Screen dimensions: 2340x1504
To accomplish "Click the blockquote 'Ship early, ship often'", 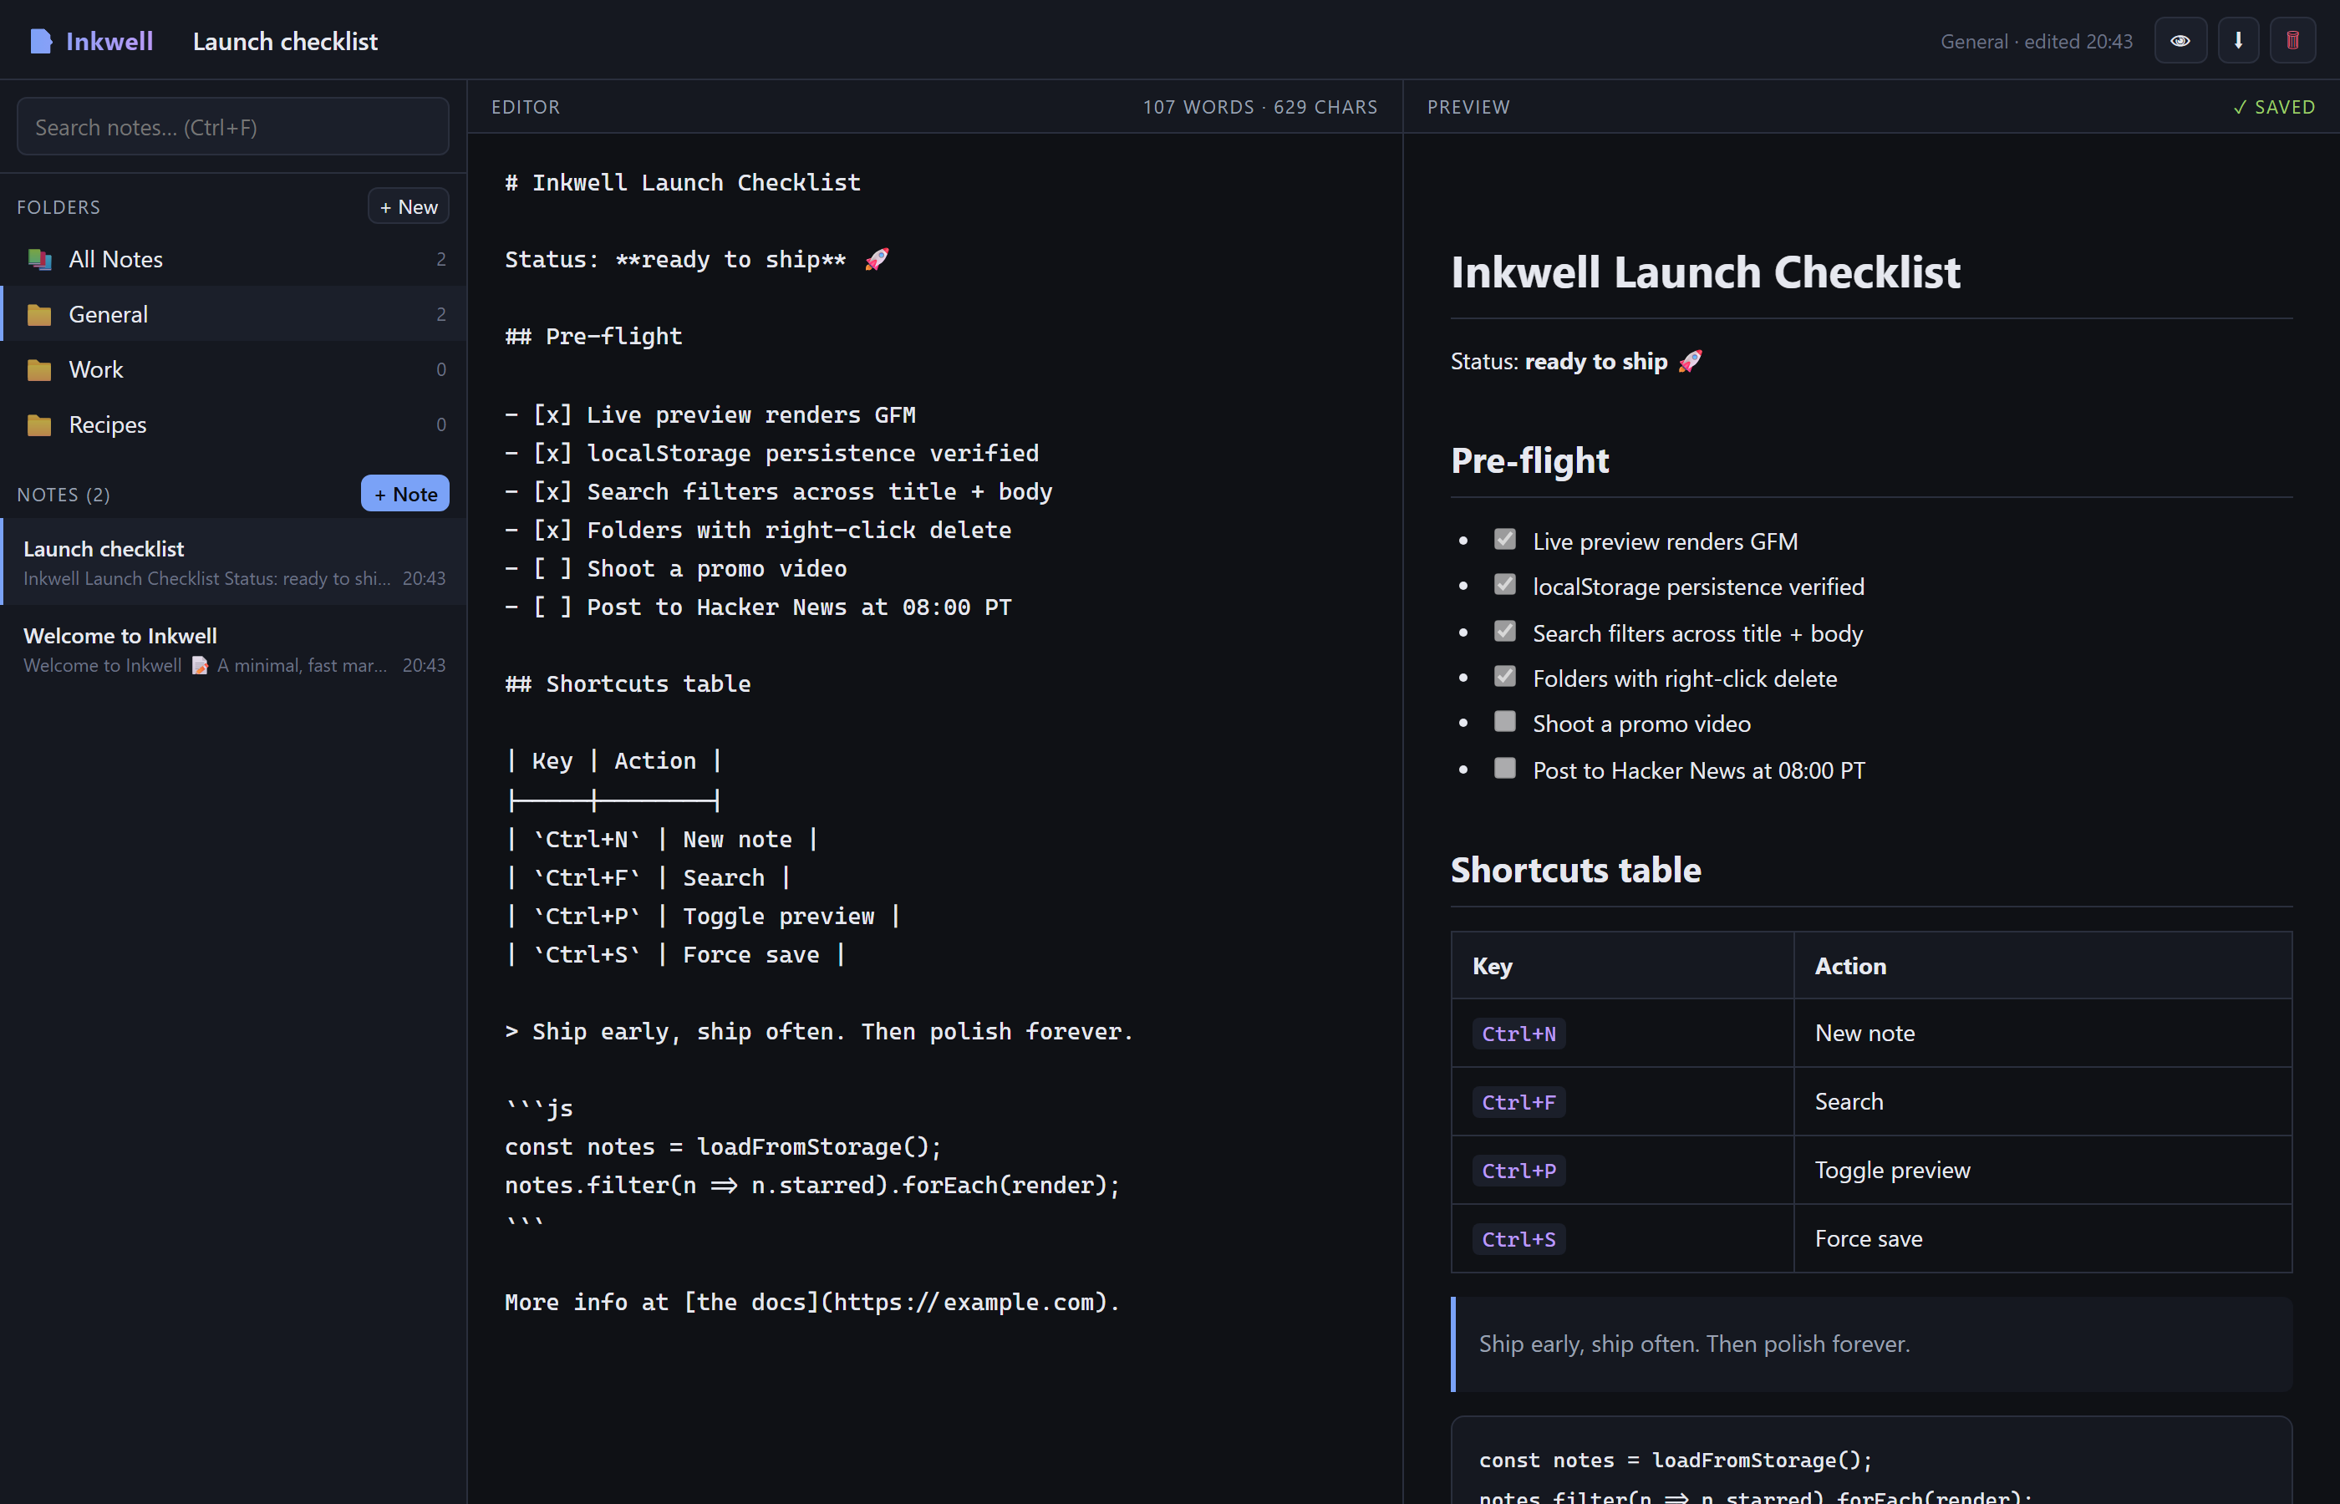I will (1871, 1344).
